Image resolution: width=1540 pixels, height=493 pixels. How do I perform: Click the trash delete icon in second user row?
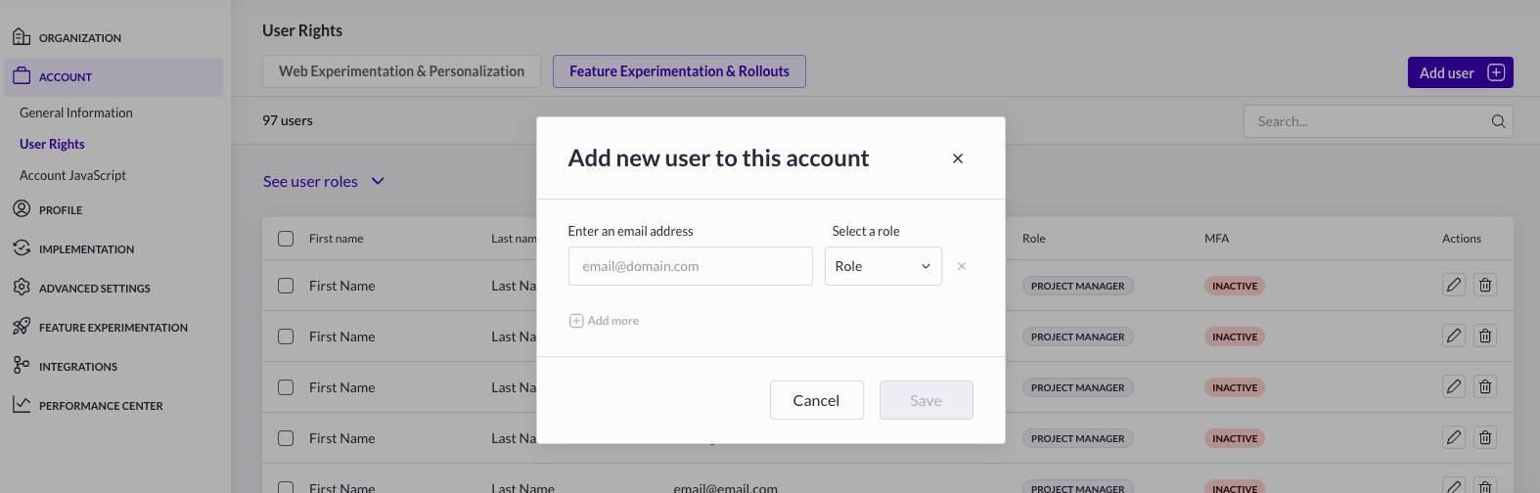[1485, 336]
